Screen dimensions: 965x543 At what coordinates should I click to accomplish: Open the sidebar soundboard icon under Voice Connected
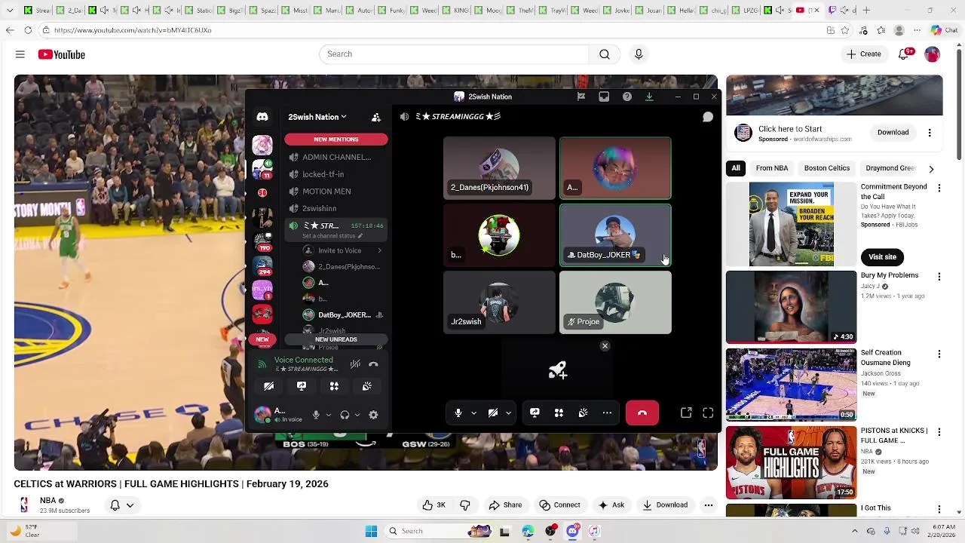(x=367, y=386)
